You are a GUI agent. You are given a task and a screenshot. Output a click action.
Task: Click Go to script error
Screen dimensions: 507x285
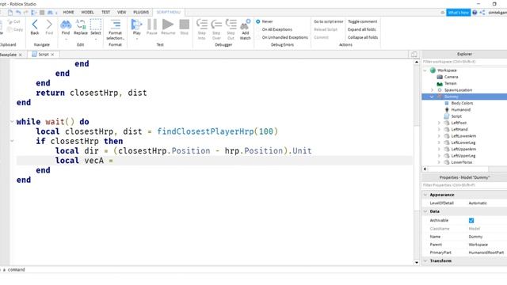(x=328, y=21)
